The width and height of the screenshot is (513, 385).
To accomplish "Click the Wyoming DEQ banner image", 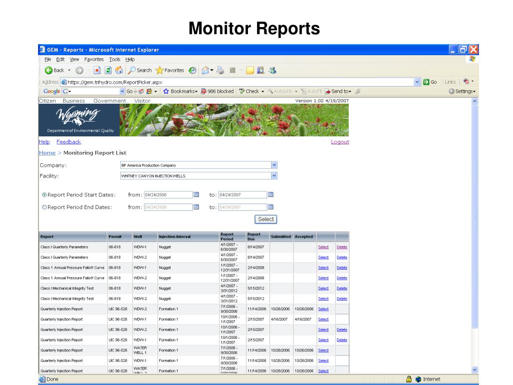I will pos(193,120).
